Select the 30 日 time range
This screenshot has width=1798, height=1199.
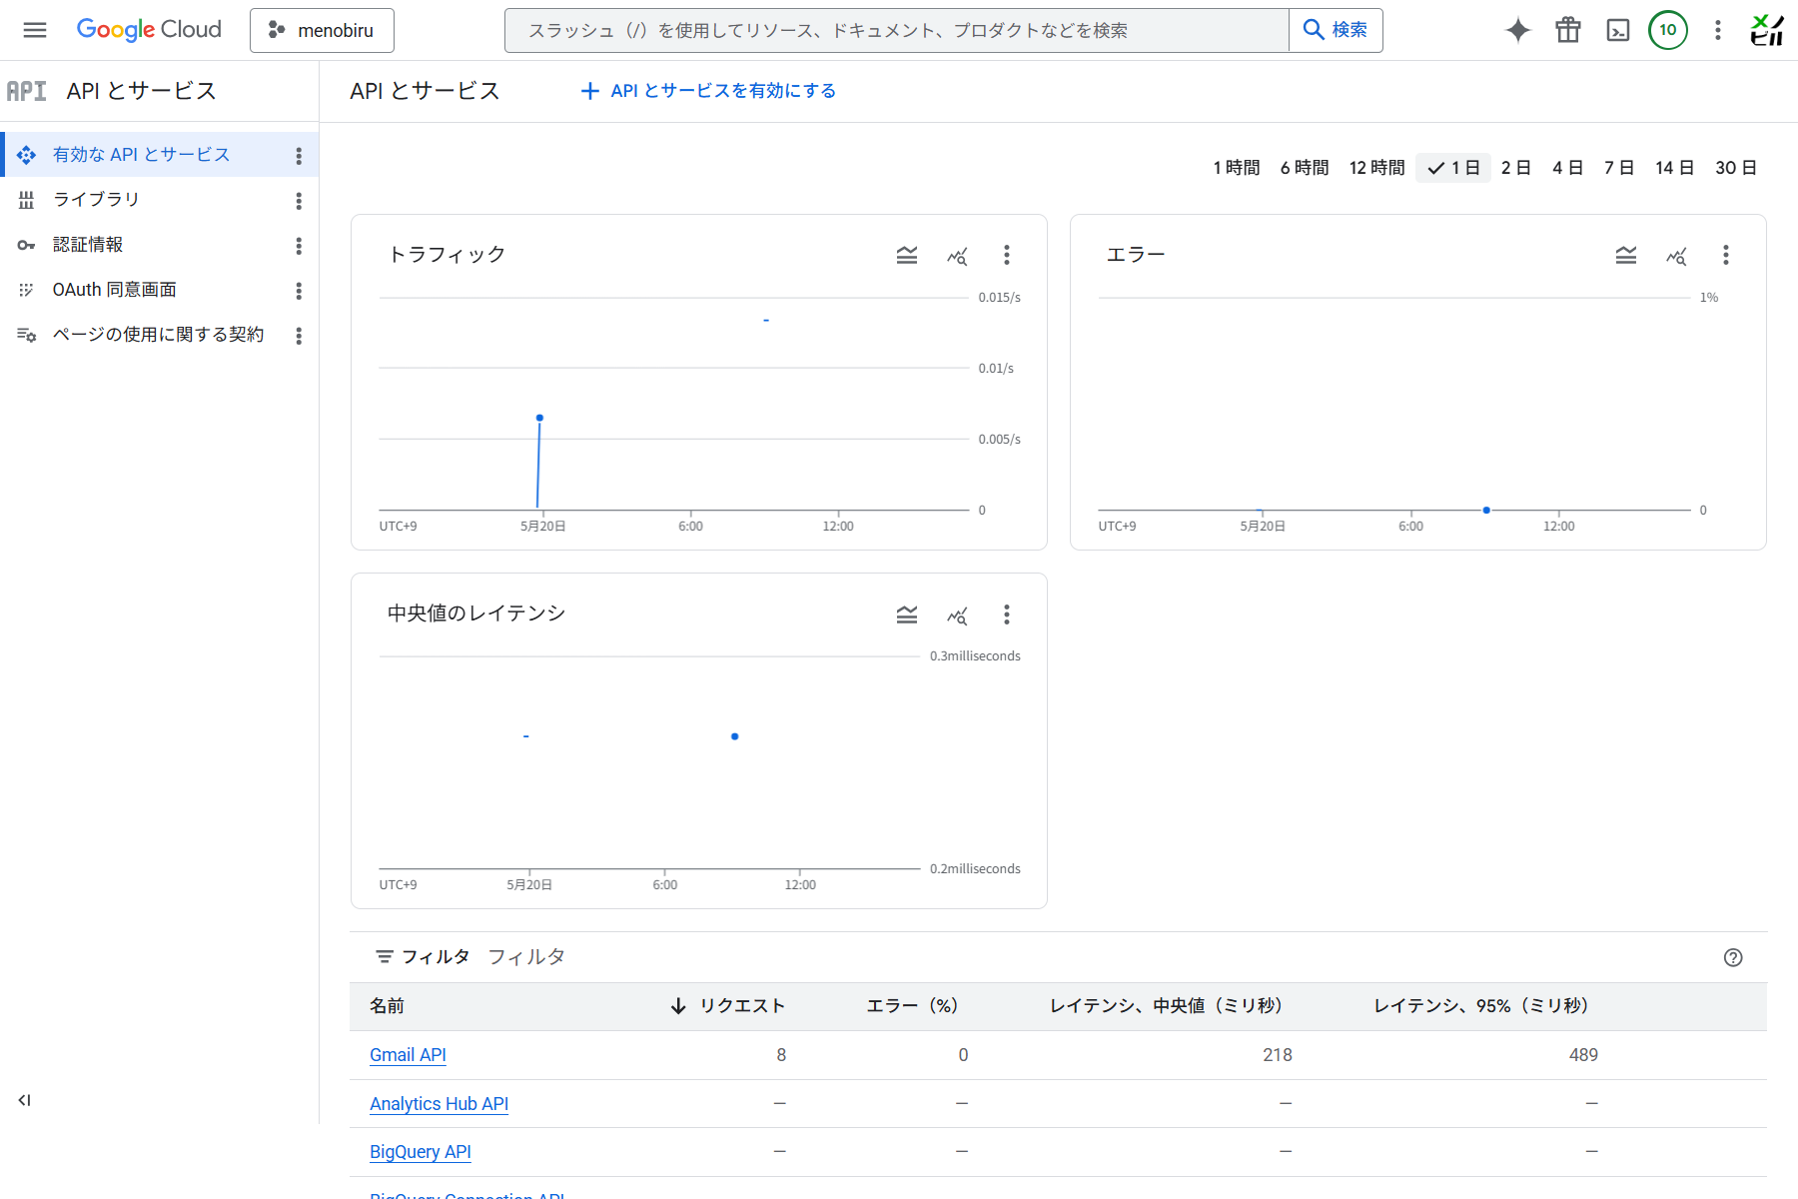tap(1736, 168)
